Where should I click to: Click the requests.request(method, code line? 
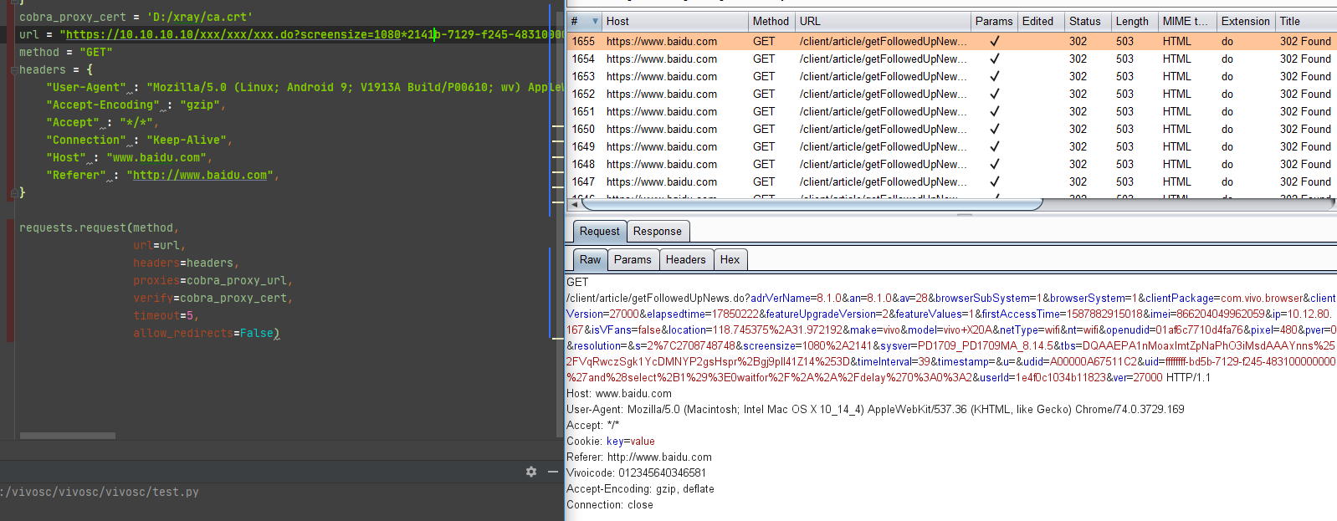(99, 227)
